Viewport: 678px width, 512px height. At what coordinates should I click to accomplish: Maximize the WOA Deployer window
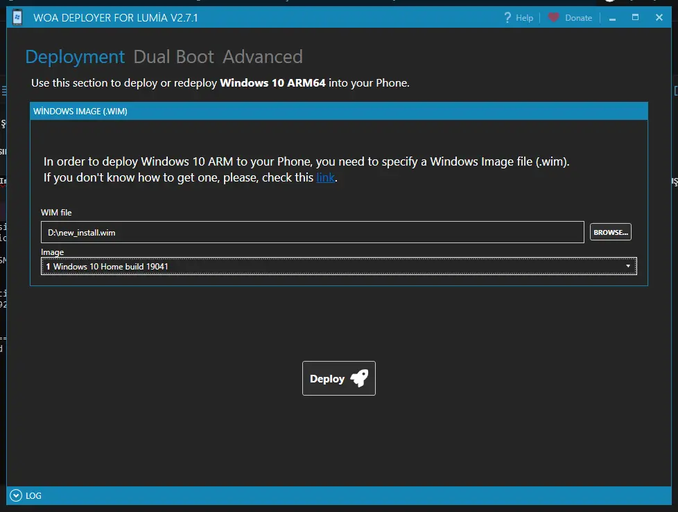tap(635, 17)
